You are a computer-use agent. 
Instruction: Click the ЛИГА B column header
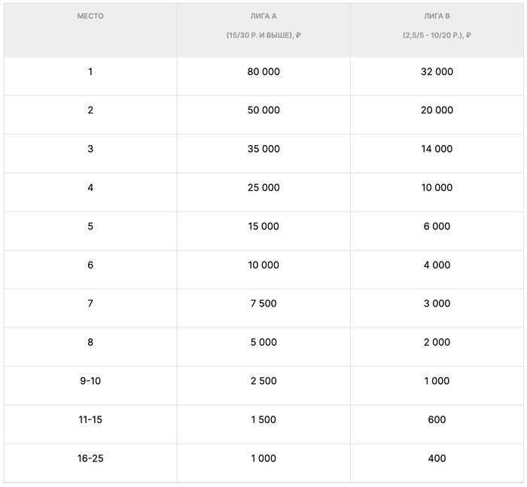click(437, 16)
